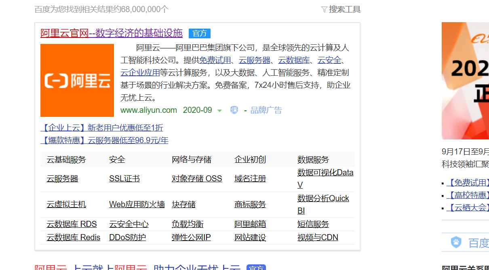This screenshot has width=489, height=270.
Task: Open the 对象存储 OSS link
Action: click(197, 179)
